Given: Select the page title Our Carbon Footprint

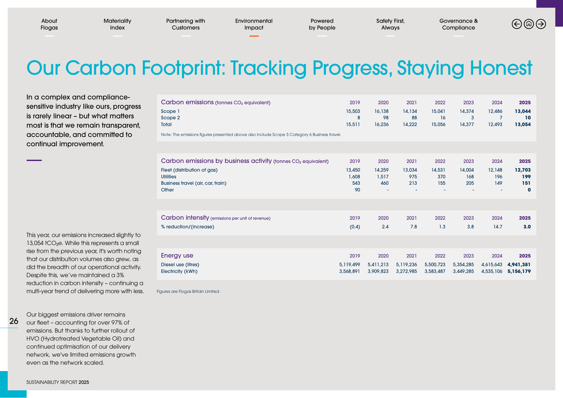Looking at the screenshot, I should [279, 68].
